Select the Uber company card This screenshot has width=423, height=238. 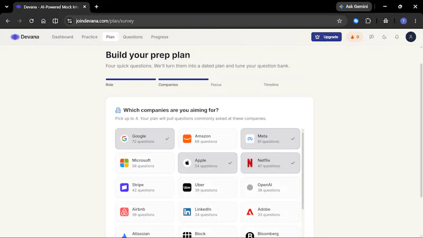[207, 187]
